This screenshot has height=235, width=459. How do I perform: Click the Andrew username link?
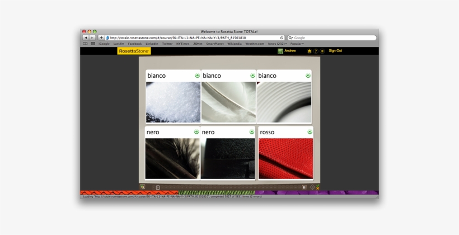coord(290,50)
